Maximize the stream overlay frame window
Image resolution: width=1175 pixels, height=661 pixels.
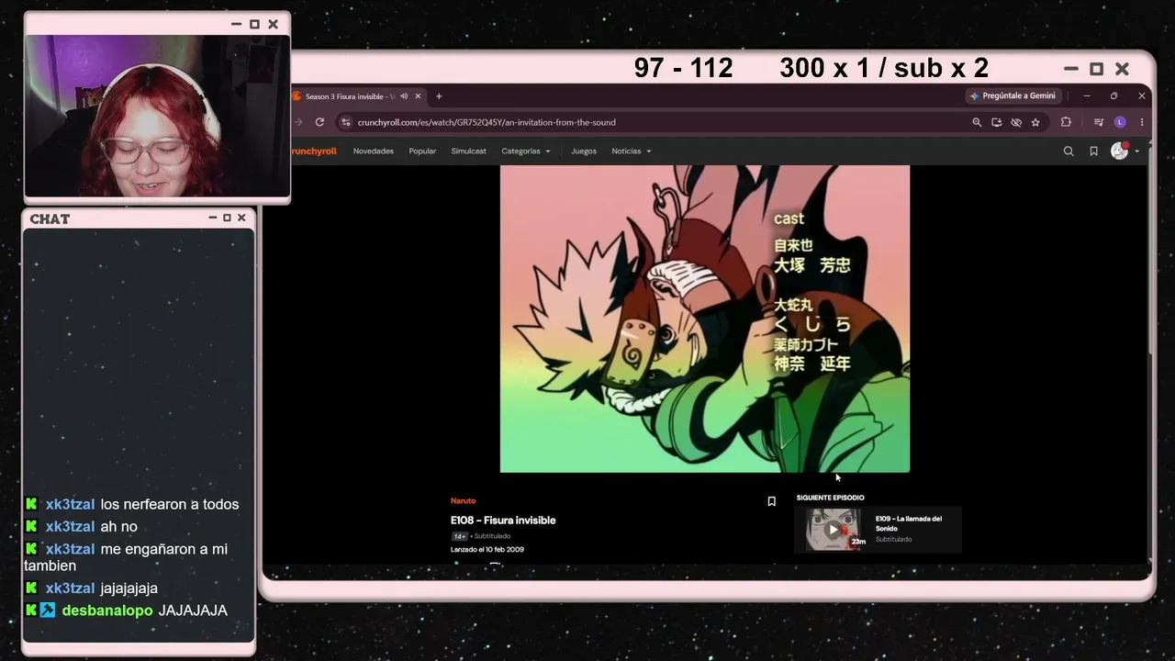point(1096,69)
